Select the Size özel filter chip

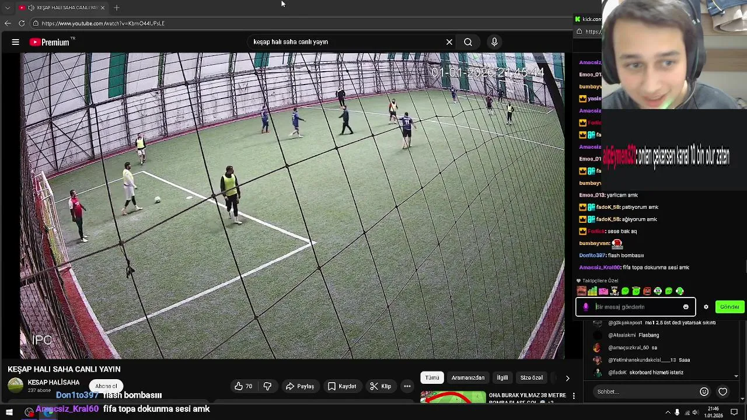pos(531,377)
